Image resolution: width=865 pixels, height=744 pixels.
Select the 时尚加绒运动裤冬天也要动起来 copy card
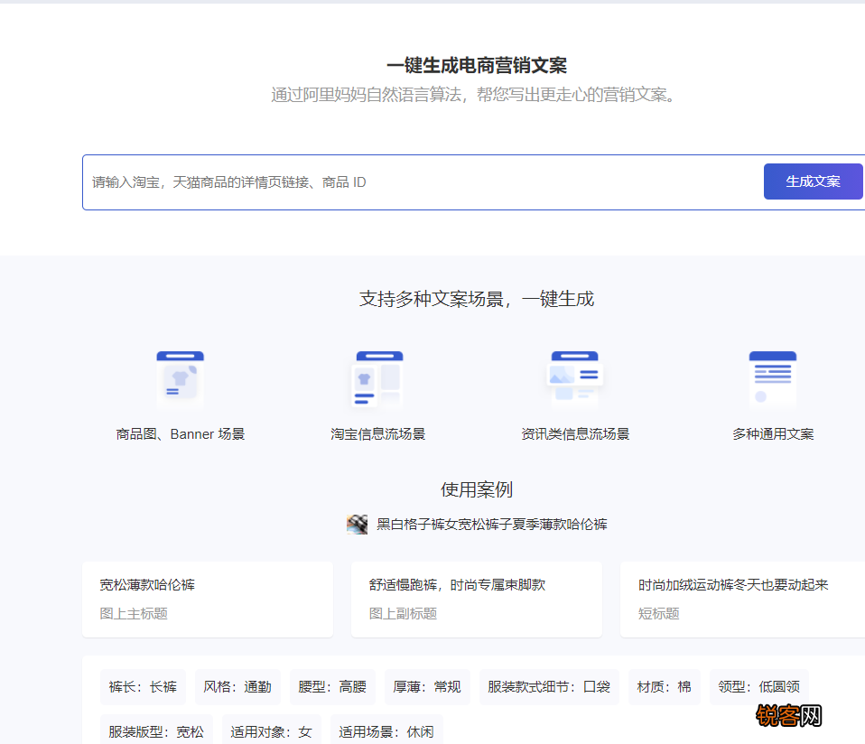click(x=742, y=600)
